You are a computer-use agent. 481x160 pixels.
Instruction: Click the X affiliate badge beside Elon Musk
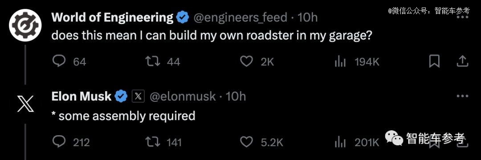138,97
